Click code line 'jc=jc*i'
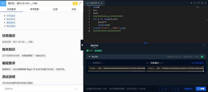The height and width of the screenshot is (92, 208). 102,22
